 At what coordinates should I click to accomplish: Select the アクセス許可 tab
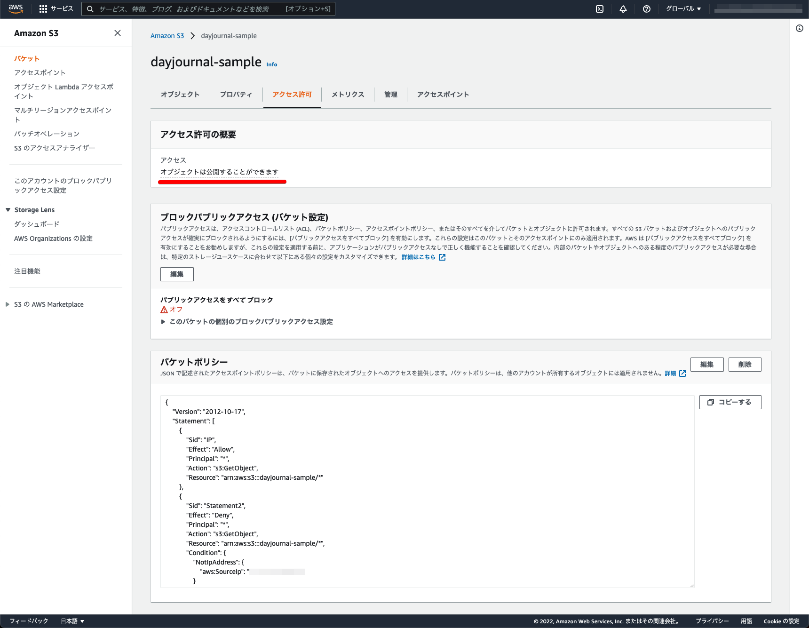coord(292,95)
